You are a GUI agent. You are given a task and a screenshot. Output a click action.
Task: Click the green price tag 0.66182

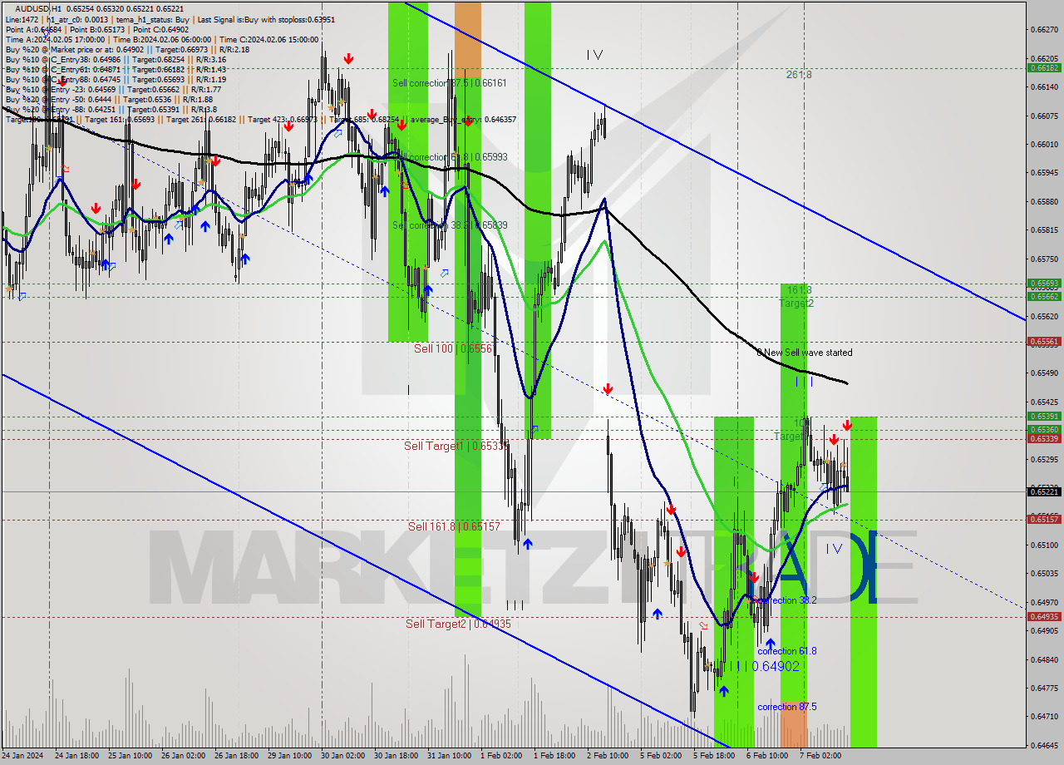click(x=1043, y=68)
